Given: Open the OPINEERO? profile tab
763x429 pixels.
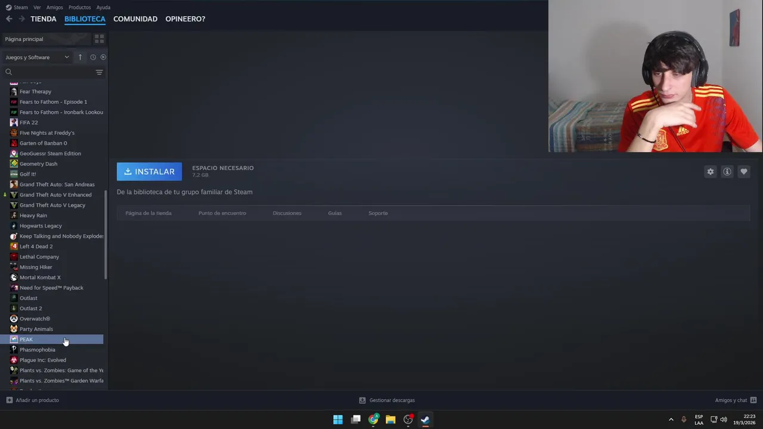Looking at the screenshot, I should tap(185, 19).
